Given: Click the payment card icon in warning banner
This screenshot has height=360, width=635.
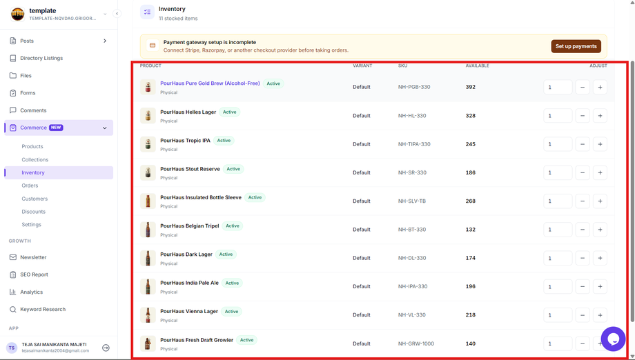Looking at the screenshot, I should click(153, 46).
